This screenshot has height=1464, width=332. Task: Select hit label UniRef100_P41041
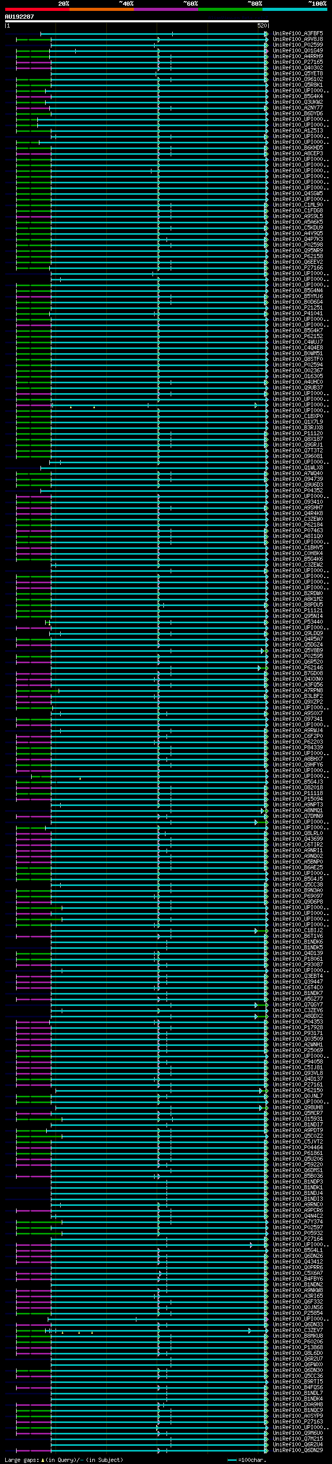(298, 313)
